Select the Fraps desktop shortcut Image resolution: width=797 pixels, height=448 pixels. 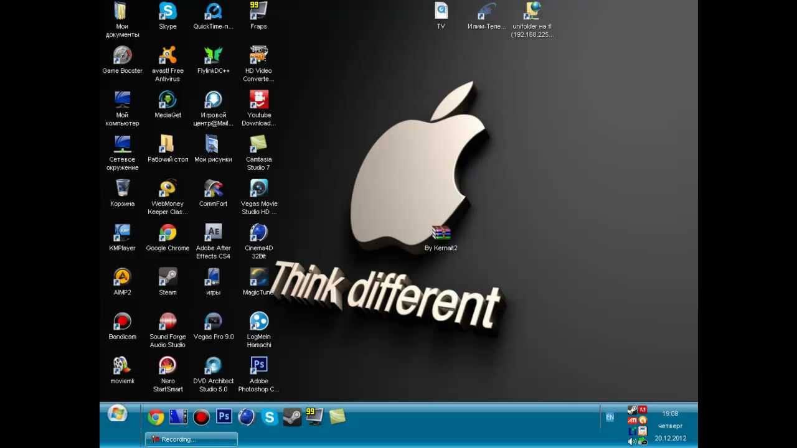click(x=258, y=16)
